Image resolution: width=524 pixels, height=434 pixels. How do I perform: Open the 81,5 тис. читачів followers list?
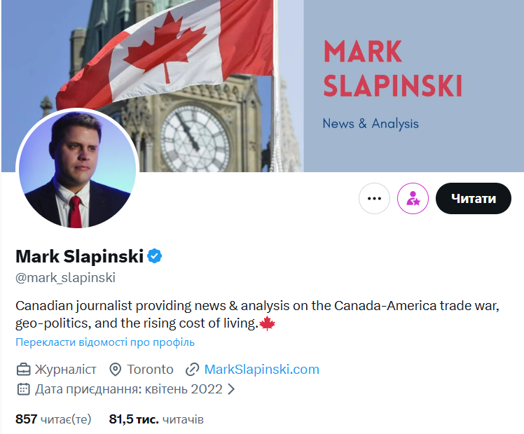[156, 419]
